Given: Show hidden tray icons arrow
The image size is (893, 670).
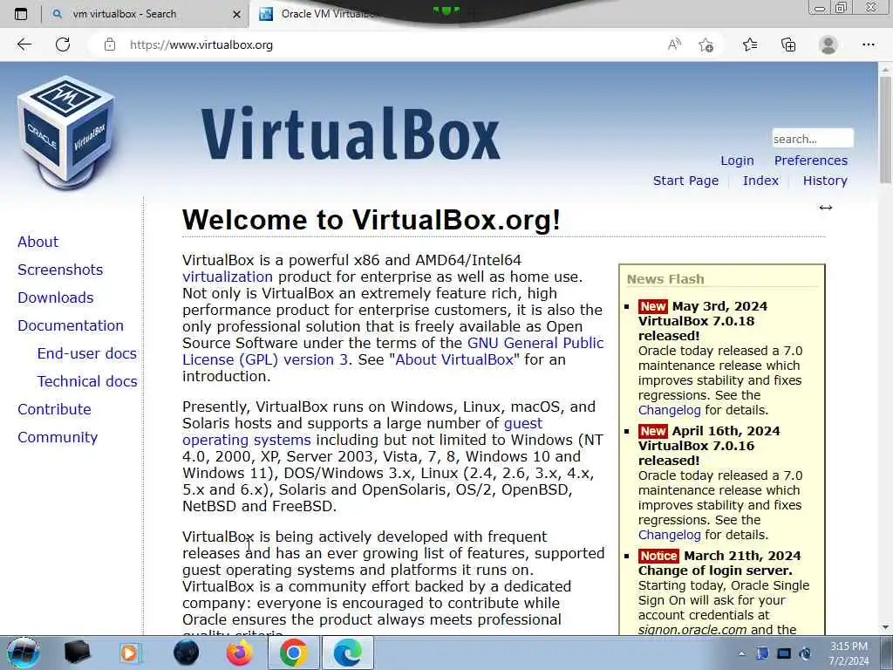Looking at the screenshot, I should [x=741, y=654].
